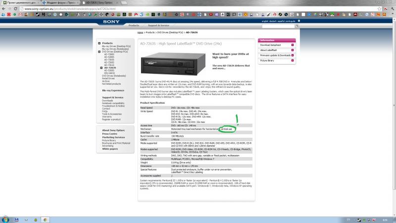Click DVD Drives (Desktop PCs) in breadcrumb
Screen dimensions: 396x223
coord(170,33)
